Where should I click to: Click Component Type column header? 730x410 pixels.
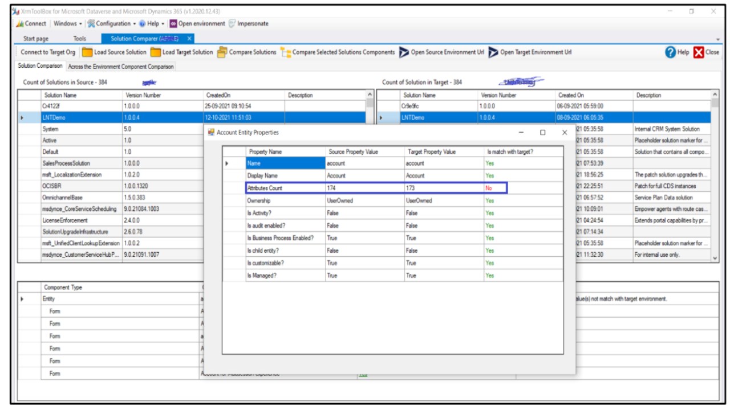(120, 288)
